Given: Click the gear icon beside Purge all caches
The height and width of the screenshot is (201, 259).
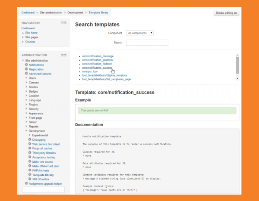Looking at the screenshot, I should coord(30,148).
